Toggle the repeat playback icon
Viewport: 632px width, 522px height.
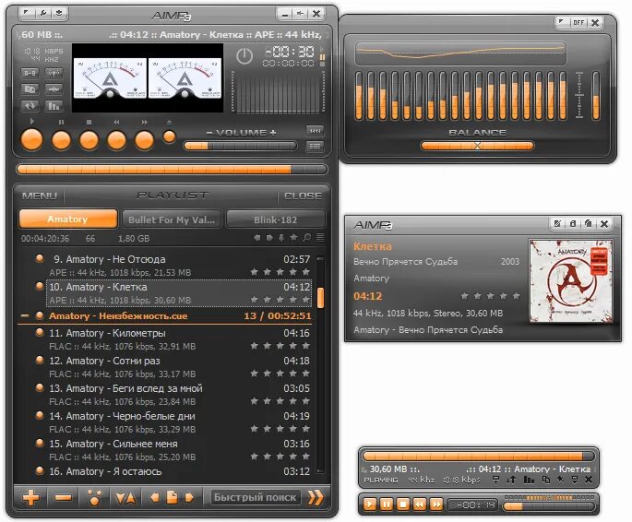point(30,106)
